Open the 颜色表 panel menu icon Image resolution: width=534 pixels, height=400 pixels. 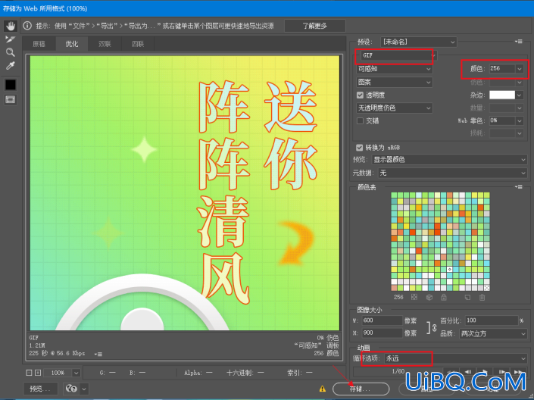pos(518,186)
